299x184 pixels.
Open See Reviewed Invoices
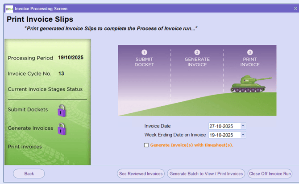point(141,174)
